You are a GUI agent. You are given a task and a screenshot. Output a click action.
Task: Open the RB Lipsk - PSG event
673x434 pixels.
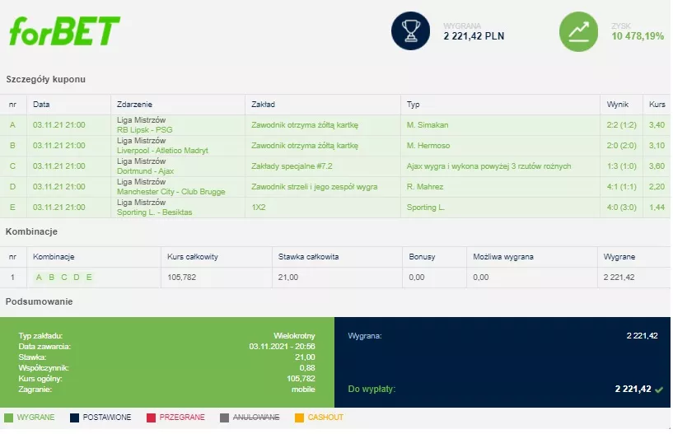click(145, 130)
